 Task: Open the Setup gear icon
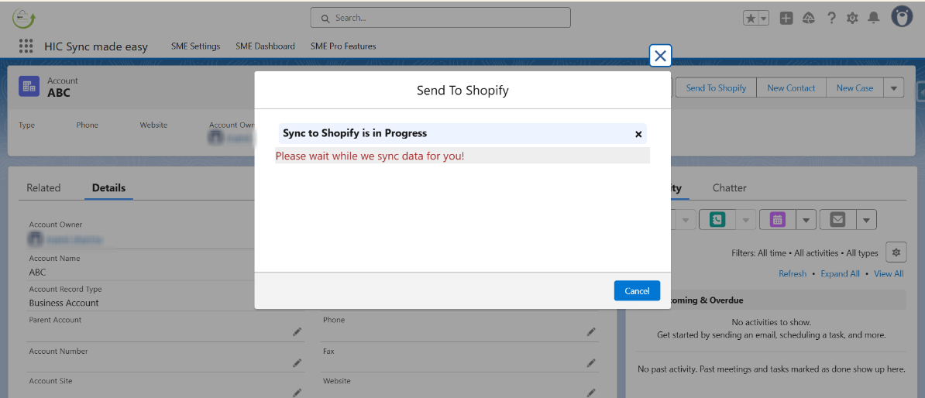[853, 18]
